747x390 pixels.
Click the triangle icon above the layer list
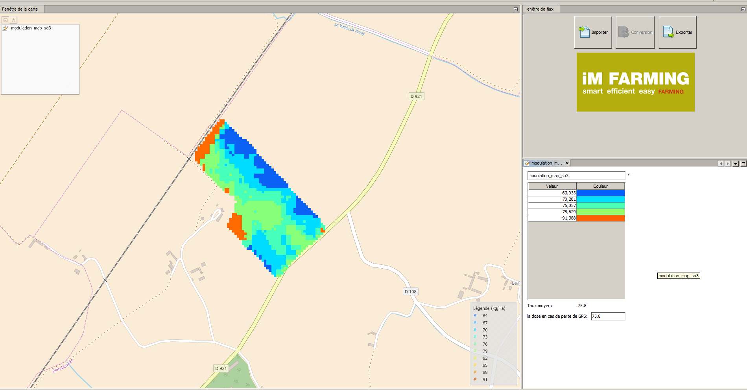pos(13,20)
